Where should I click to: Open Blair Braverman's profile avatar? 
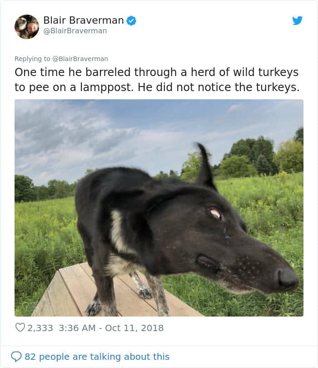tap(27, 26)
